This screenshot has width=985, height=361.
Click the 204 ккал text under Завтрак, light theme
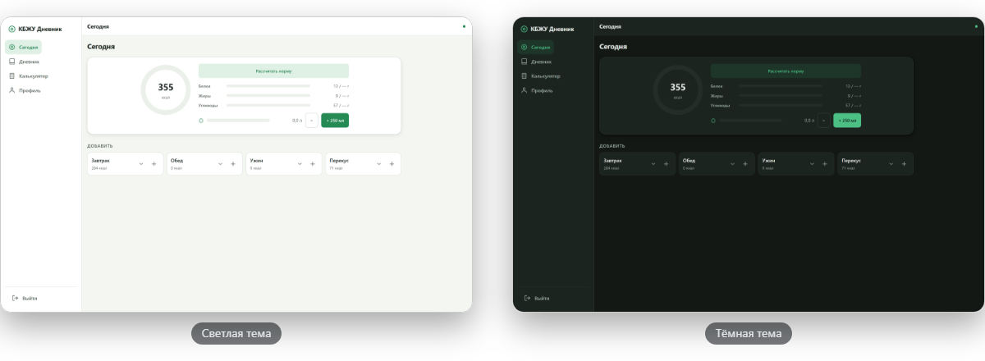click(98, 167)
